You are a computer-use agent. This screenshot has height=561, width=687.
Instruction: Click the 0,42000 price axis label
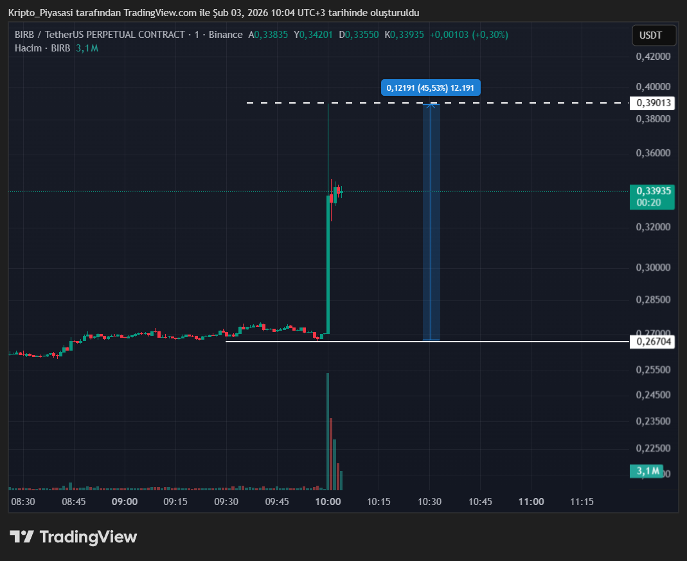pyautogui.click(x=653, y=57)
